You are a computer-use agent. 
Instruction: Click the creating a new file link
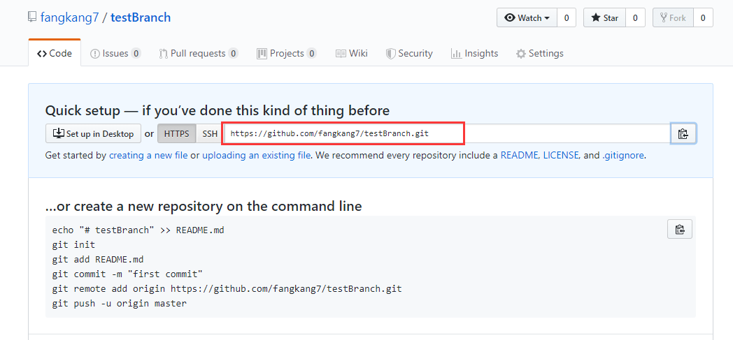click(148, 155)
